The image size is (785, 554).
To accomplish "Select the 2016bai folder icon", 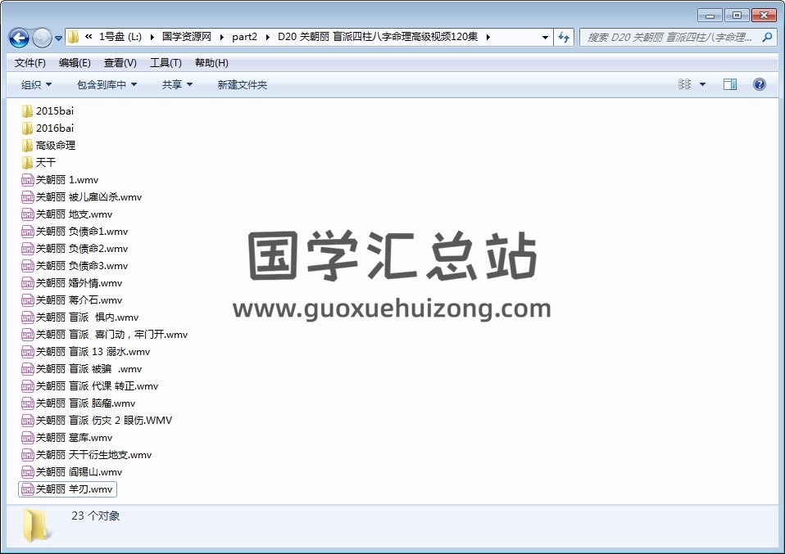I will (28, 128).
